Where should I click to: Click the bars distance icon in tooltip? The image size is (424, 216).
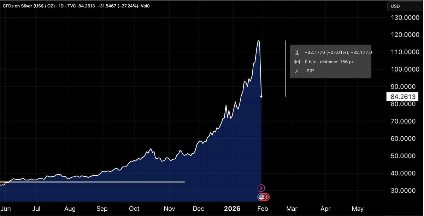coord(297,62)
